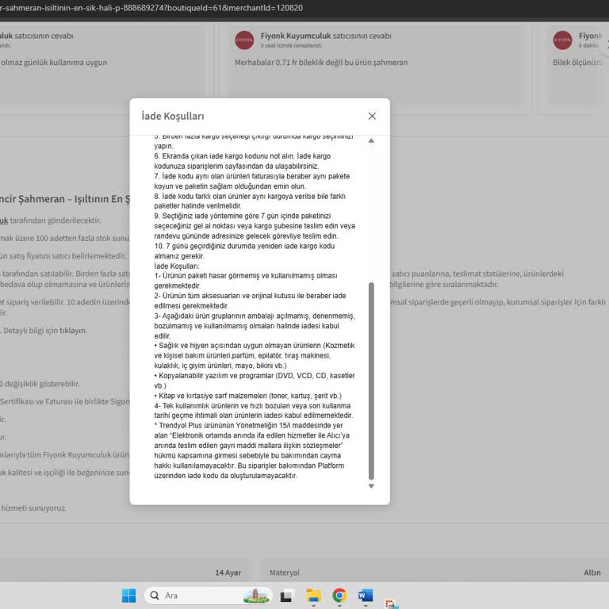Click 'üzerinden iade kodu da oluşturulamayacaktır' line
The image size is (609, 609).
(225, 476)
